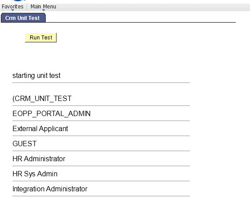The image size is (250, 198).
Task: Click the logo icon above Favorites
Action: pos(18,0)
